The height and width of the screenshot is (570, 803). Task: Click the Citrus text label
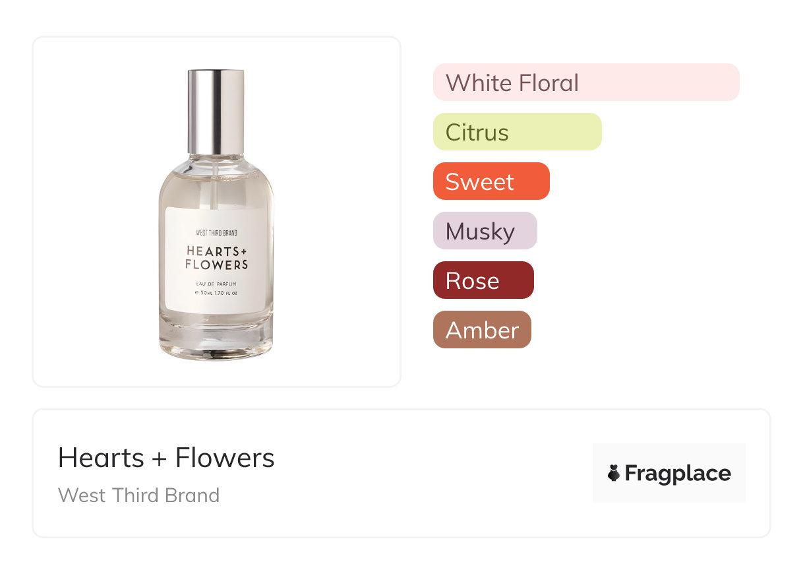click(x=477, y=133)
